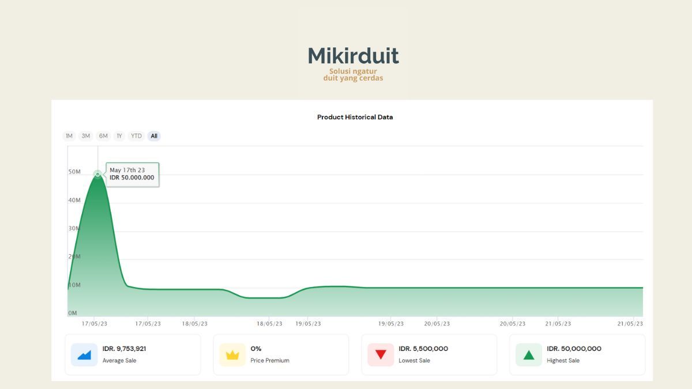Click the Solusi ngatur duit yang cerdas tagline
692x389 pixels.
click(x=353, y=75)
